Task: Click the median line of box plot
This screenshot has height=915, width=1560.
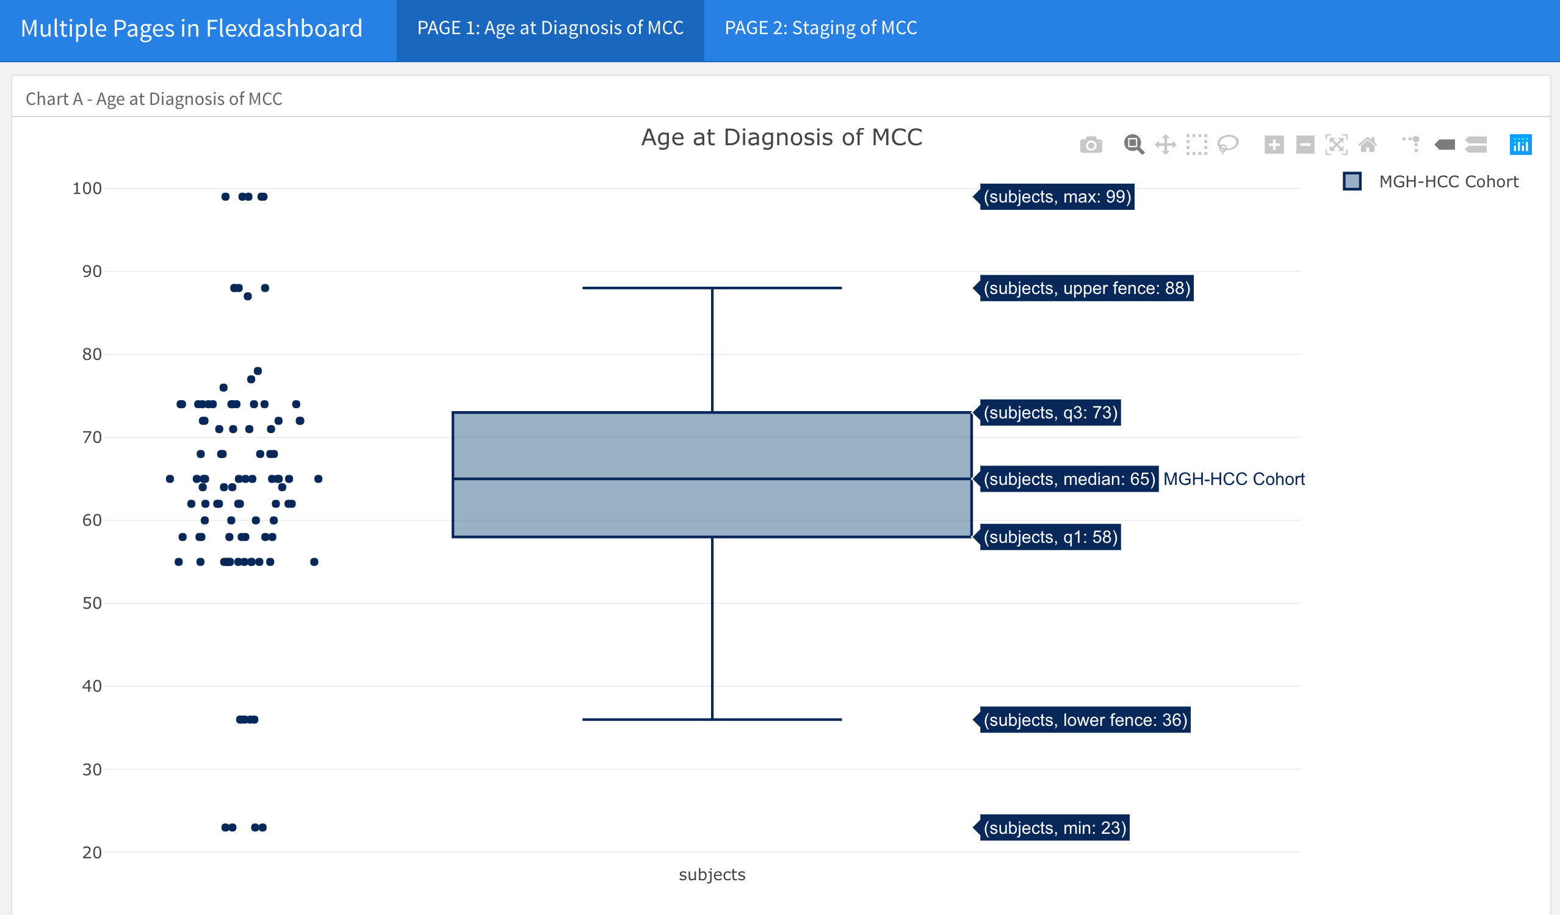Action: tap(712, 479)
